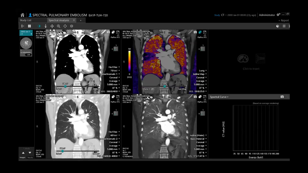The image size is (308, 173).
Task: Toggle the series panel layout icon
Action: click(23, 26)
